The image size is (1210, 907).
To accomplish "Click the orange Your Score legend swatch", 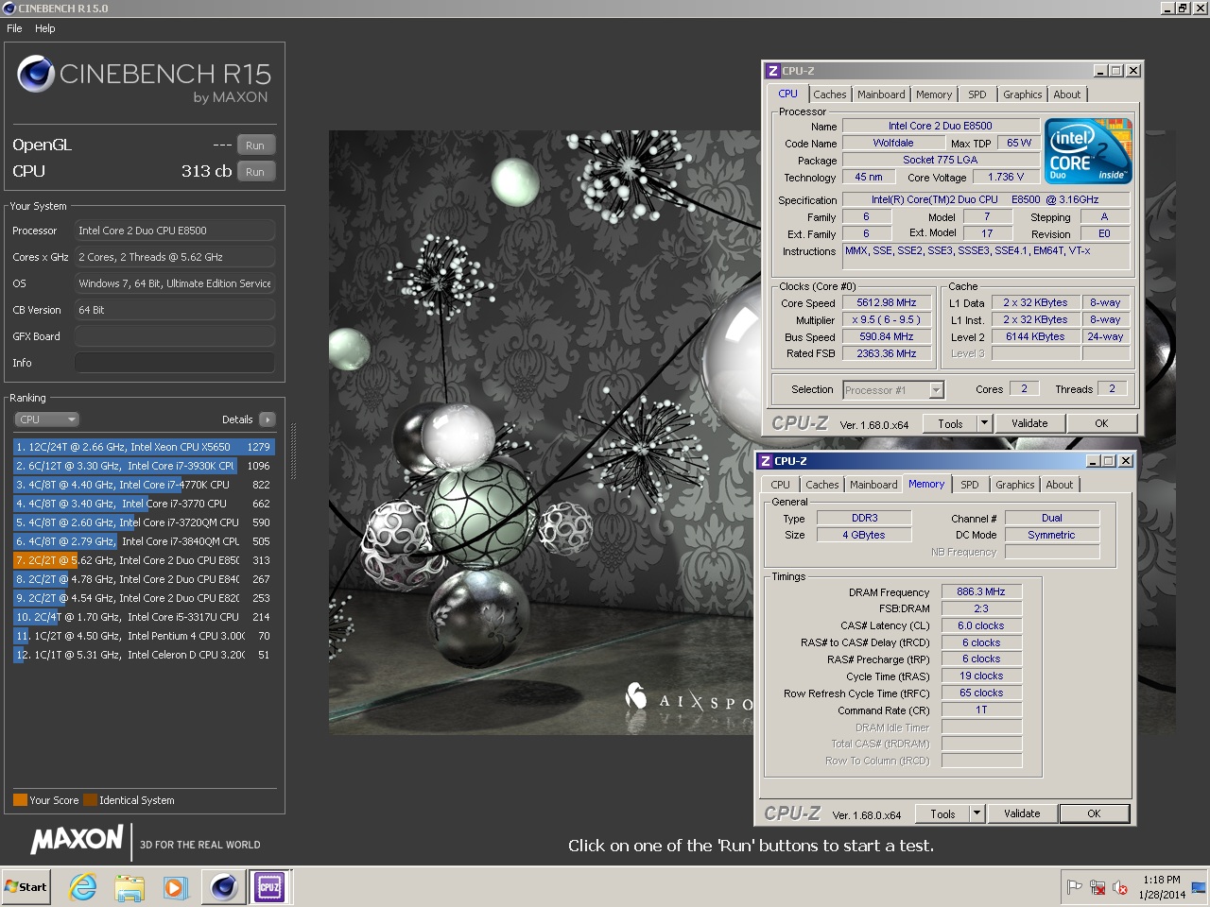I will 20,800.
